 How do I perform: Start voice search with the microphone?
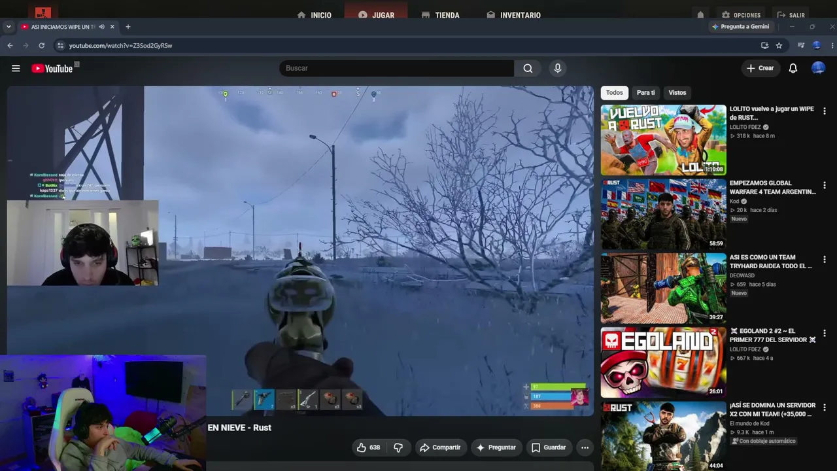[x=557, y=68]
